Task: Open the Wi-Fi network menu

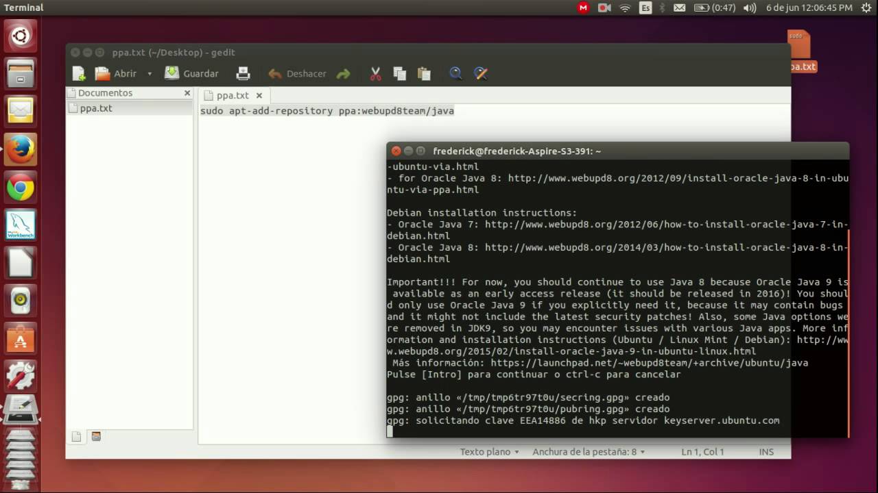Action: (625, 8)
